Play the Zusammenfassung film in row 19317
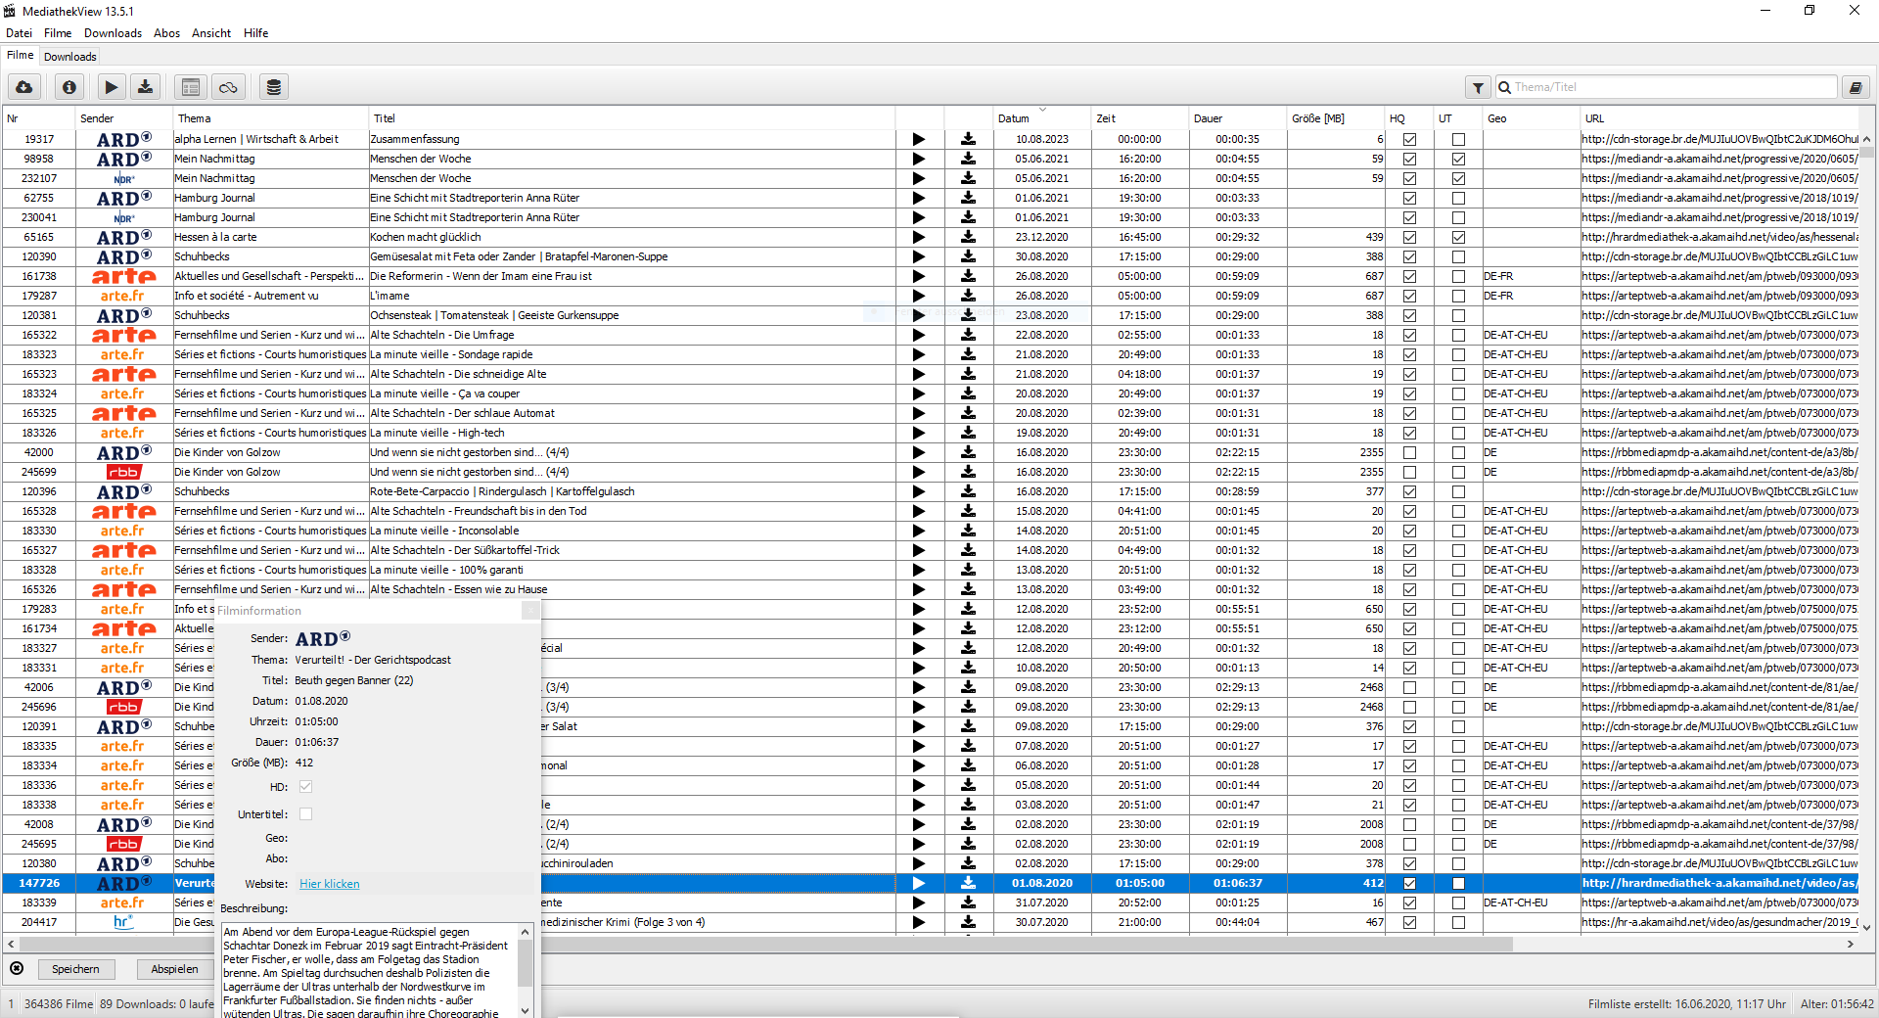 tap(918, 139)
